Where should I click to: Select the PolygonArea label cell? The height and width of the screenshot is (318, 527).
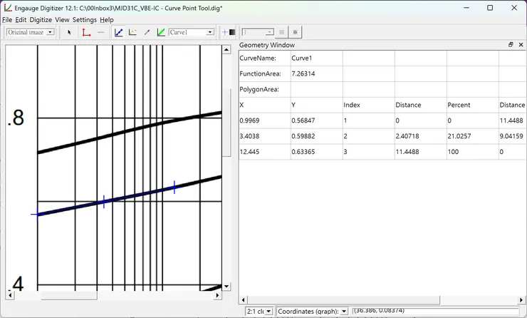pyautogui.click(x=264, y=89)
